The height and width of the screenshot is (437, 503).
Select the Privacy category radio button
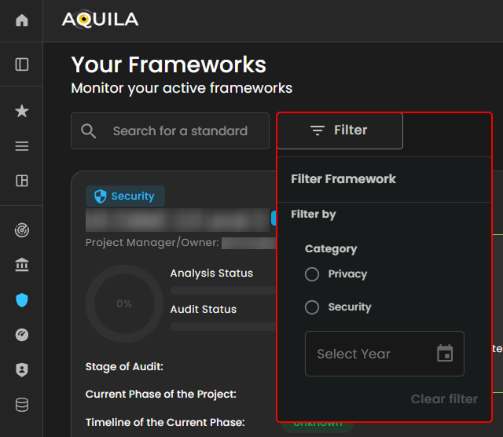312,274
